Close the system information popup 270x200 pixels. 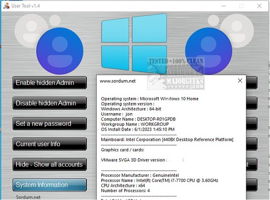tap(240, 80)
